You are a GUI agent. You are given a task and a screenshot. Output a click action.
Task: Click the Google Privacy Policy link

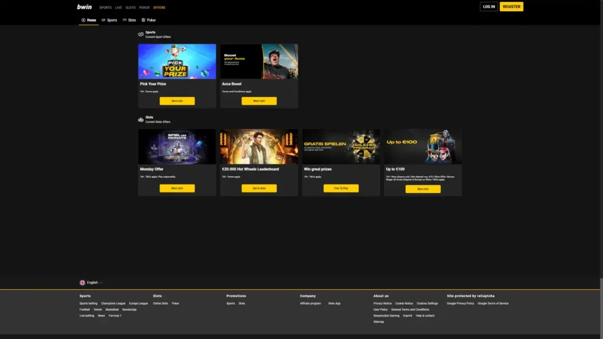tap(460, 303)
